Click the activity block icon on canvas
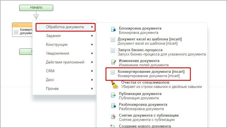The image size is (227, 128). coord(16,32)
